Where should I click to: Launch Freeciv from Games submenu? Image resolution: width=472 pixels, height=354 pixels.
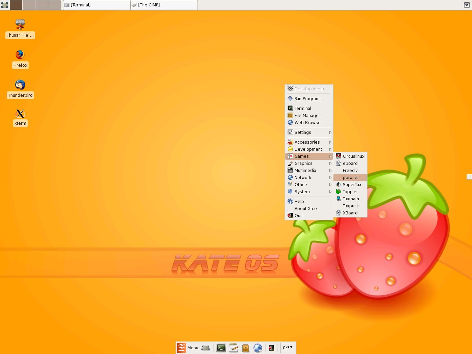point(350,170)
